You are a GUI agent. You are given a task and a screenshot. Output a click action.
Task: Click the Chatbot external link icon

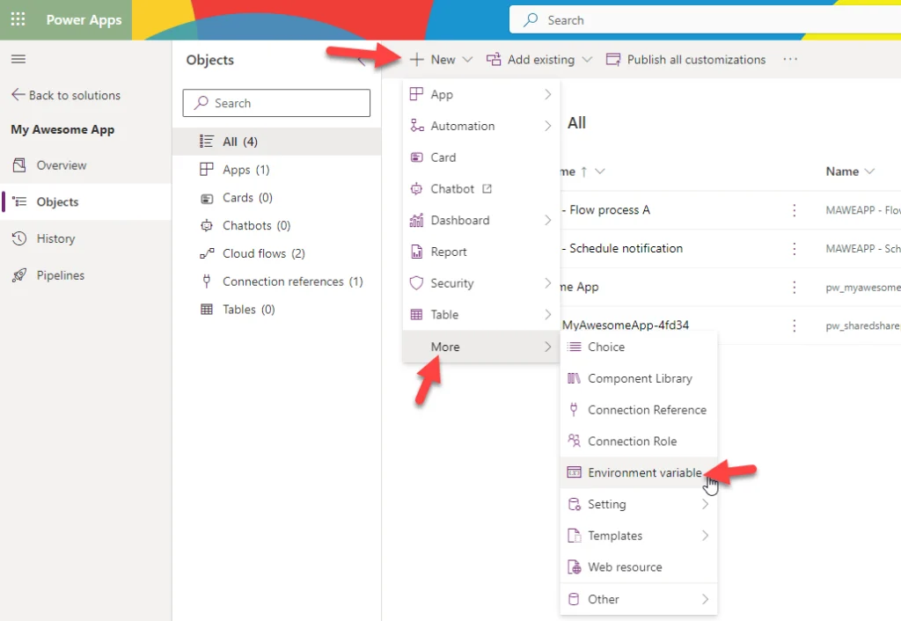pos(487,189)
